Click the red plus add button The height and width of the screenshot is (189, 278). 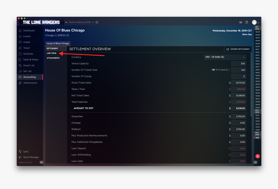pos(258,156)
